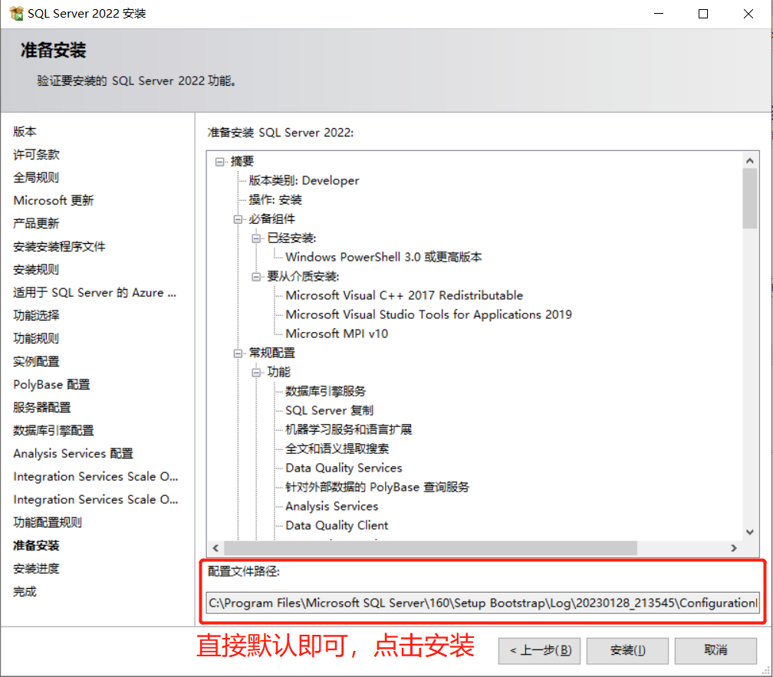Select the 数据库引擎服务 tree row

click(x=325, y=392)
